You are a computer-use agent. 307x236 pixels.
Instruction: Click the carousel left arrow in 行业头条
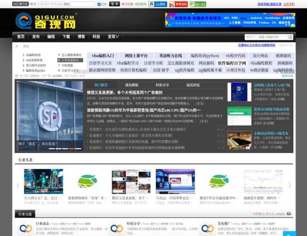18,185
